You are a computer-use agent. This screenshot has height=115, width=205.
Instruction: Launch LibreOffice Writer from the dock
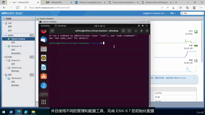click(44, 67)
